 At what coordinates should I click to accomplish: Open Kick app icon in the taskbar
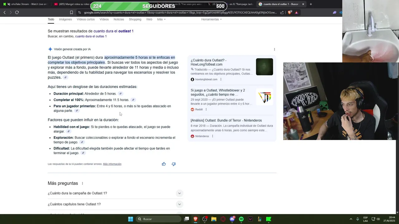point(269,219)
